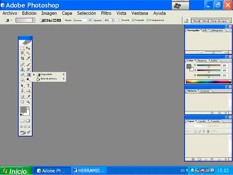Open the Modo blending dropdown
This screenshot has height=175, width=233.
pos(90,20)
